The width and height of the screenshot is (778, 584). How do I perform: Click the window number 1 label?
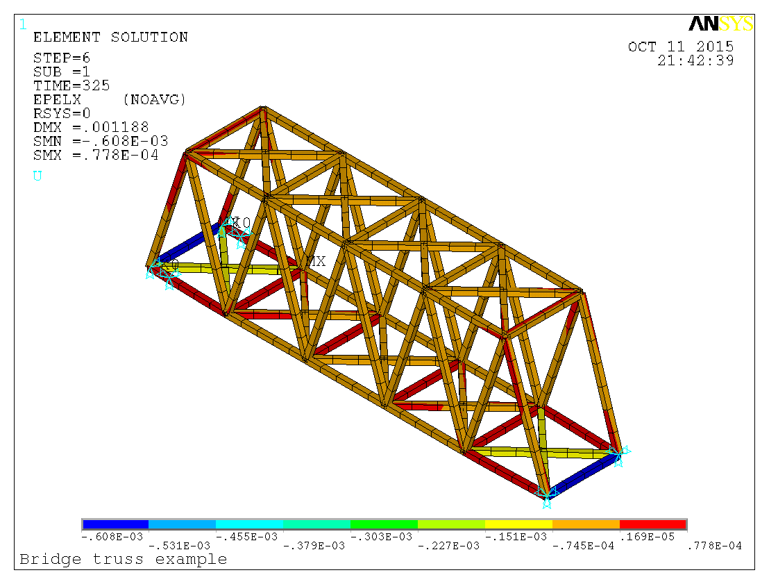[x=23, y=25]
